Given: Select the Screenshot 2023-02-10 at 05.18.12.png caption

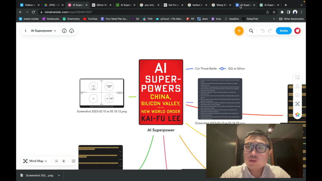Looking at the screenshot, I should [x=102, y=112].
